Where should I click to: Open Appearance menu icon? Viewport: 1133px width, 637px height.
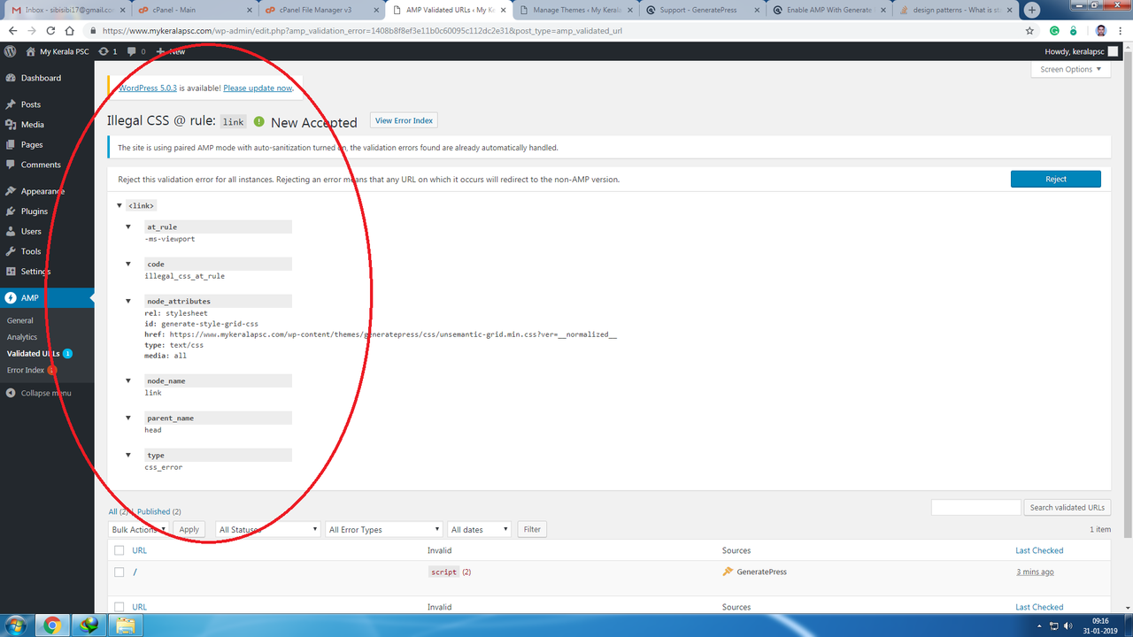[x=11, y=191]
